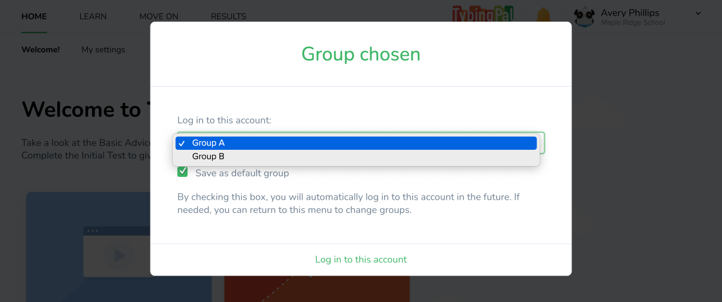Select the Welcome! sub-tab
The width and height of the screenshot is (722, 302).
40,49
